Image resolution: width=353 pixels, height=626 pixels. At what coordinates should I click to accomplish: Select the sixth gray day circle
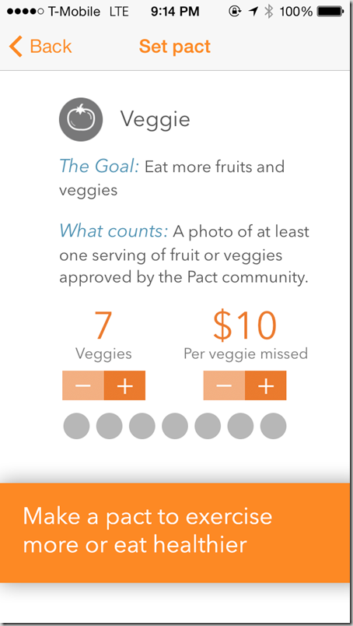click(x=240, y=426)
